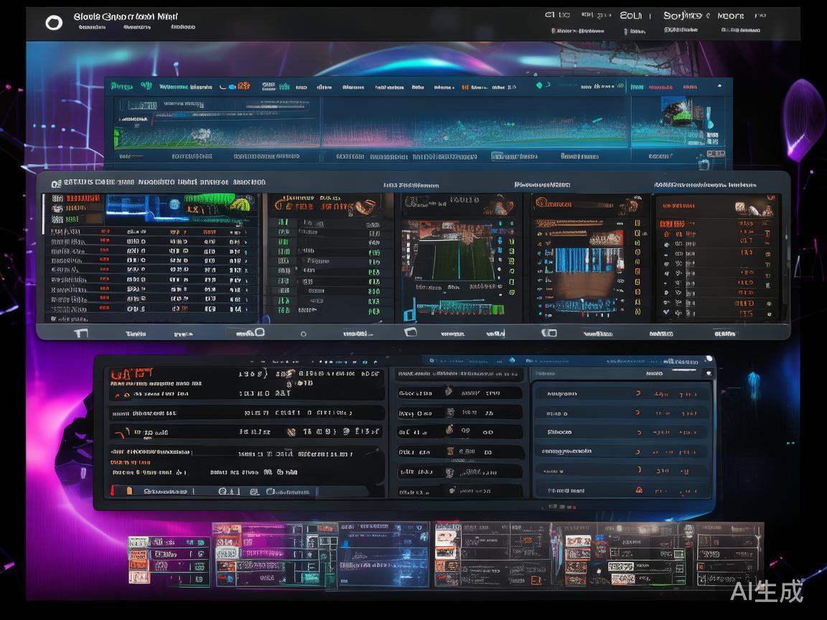Click the red alert triangle in bottom-right list row
This screenshot has width=827, height=620.
click(637, 489)
